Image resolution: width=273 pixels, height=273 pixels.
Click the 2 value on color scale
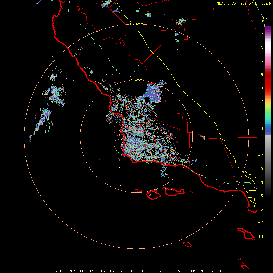click(262, 102)
